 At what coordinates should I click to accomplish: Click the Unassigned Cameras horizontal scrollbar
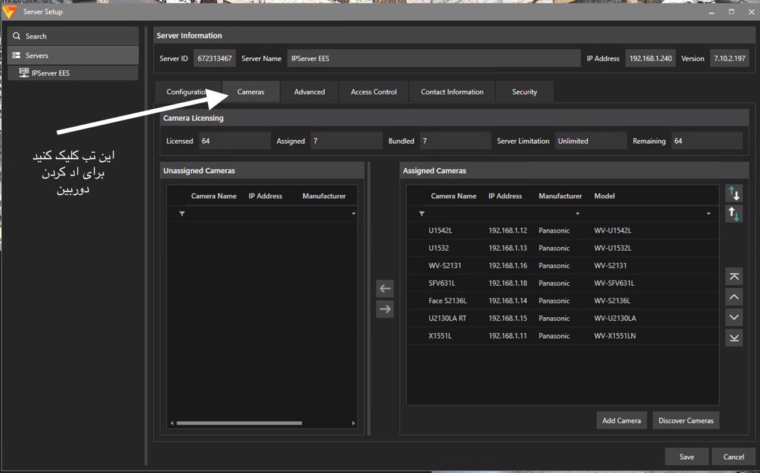click(x=239, y=423)
